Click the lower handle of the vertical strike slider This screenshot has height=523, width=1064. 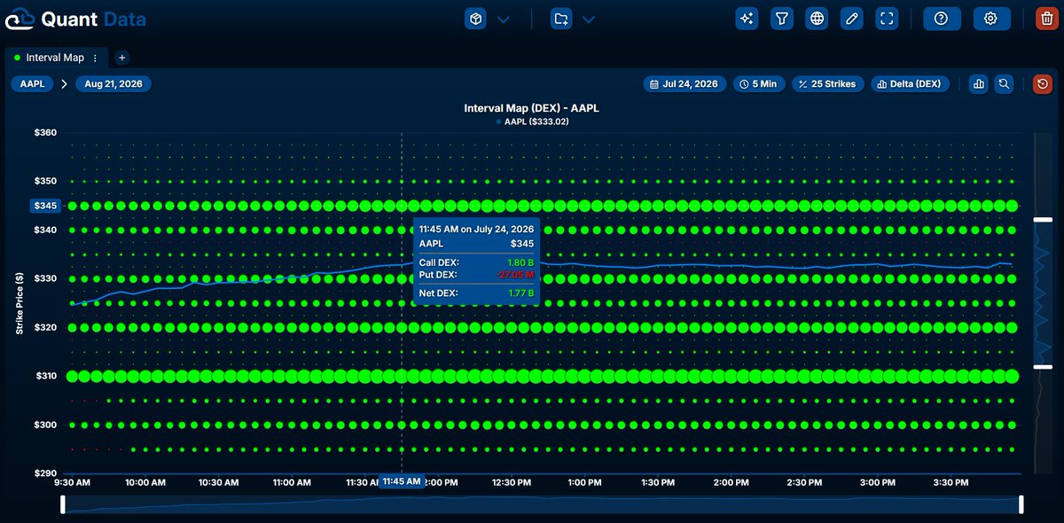pyautogui.click(x=1043, y=367)
